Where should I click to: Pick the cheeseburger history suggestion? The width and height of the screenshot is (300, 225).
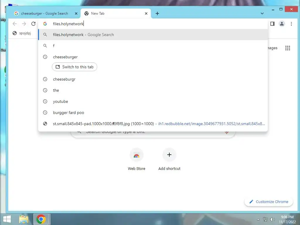point(153,57)
